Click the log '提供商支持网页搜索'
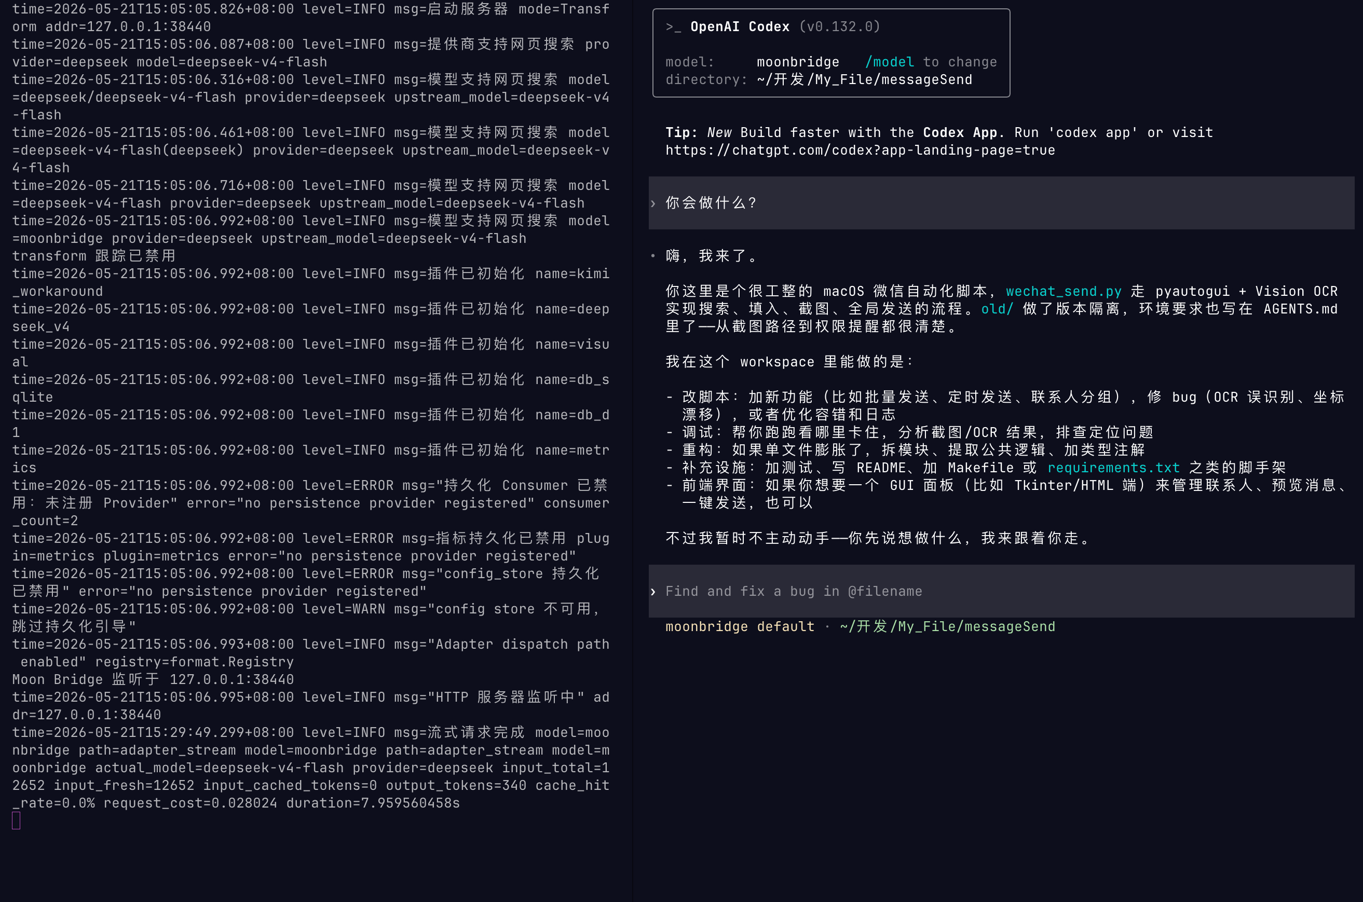This screenshot has height=902, width=1363. pos(311,53)
